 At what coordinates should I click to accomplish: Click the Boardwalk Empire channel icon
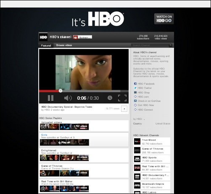[x=137, y=186]
